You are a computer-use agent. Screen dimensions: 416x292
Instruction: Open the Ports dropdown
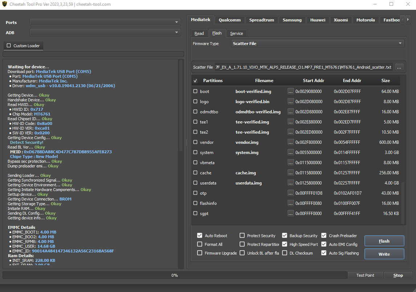coord(105,22)
